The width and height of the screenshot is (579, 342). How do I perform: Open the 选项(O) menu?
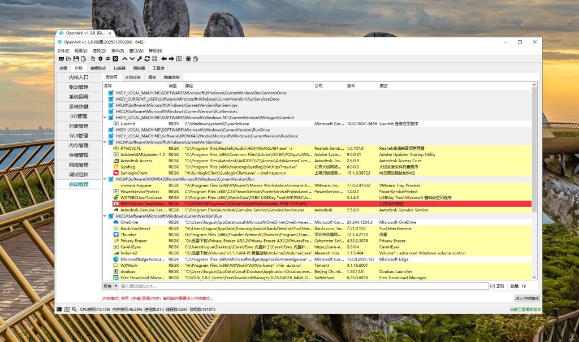100,51
